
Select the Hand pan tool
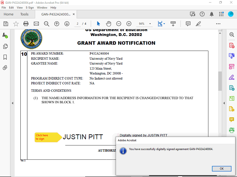[109, 24]
